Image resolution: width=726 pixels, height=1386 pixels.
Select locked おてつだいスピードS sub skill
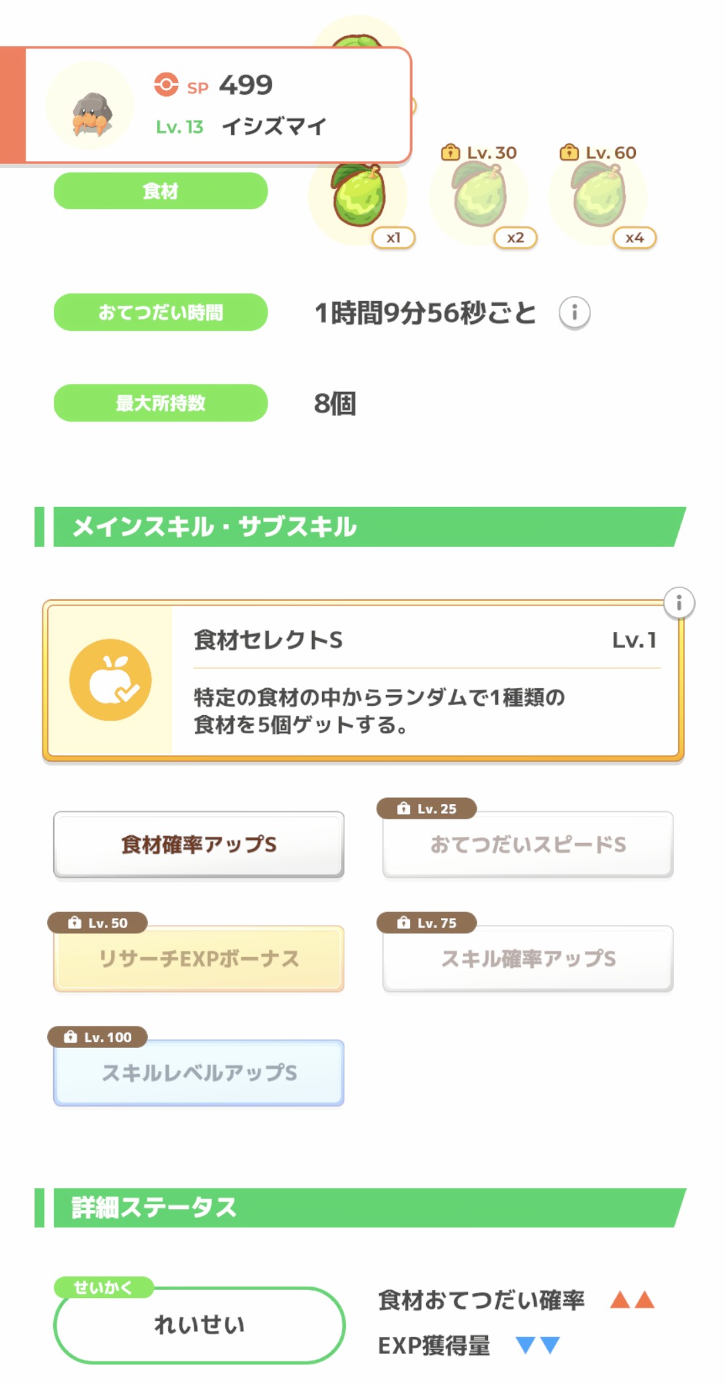(x=528, y=844)
